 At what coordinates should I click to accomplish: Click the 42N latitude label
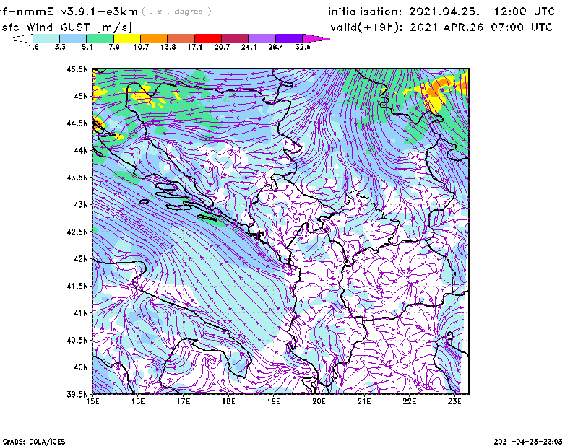81,258
